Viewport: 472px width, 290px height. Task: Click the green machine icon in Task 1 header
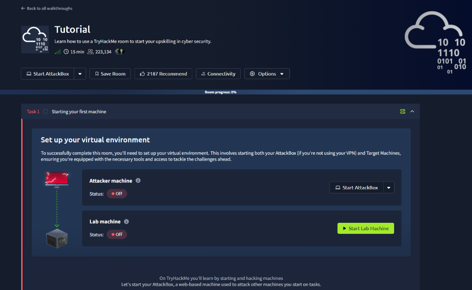[402, 111]
